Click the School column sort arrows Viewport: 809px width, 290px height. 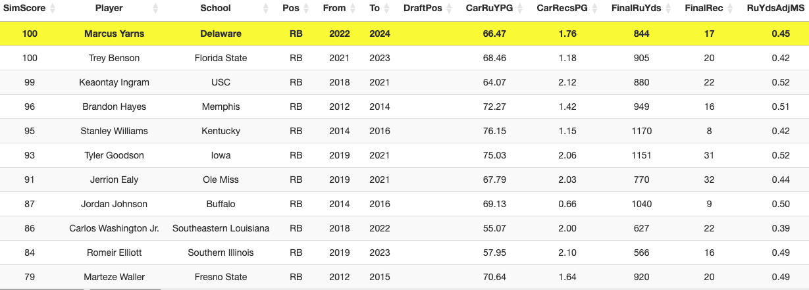[266, 9]
